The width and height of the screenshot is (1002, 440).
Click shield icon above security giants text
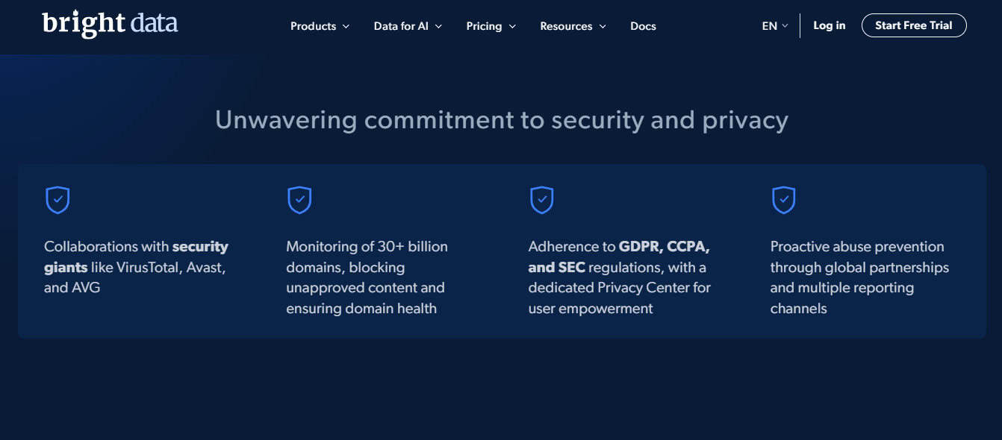click(x=57, y=200)
